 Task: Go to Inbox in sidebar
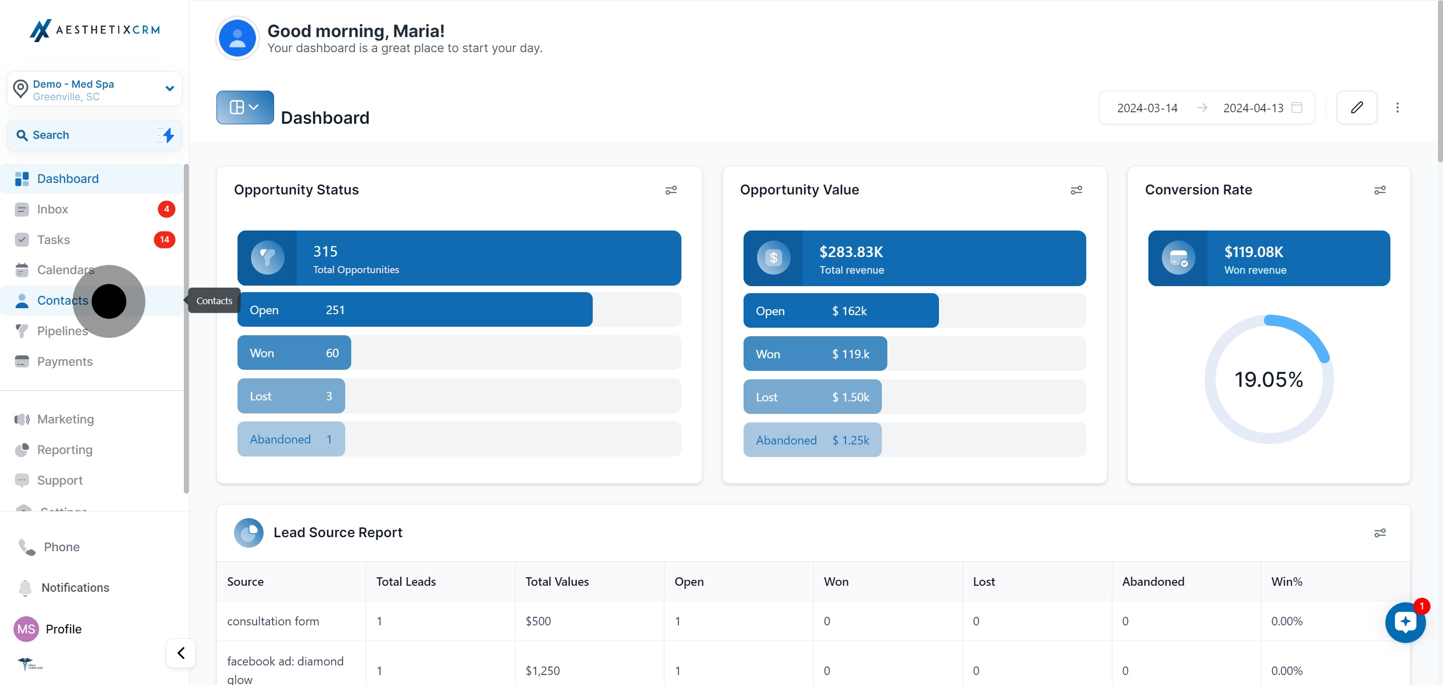click(53, 209)
